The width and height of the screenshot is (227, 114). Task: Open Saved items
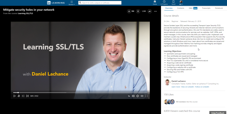click(x=173, y=3)
